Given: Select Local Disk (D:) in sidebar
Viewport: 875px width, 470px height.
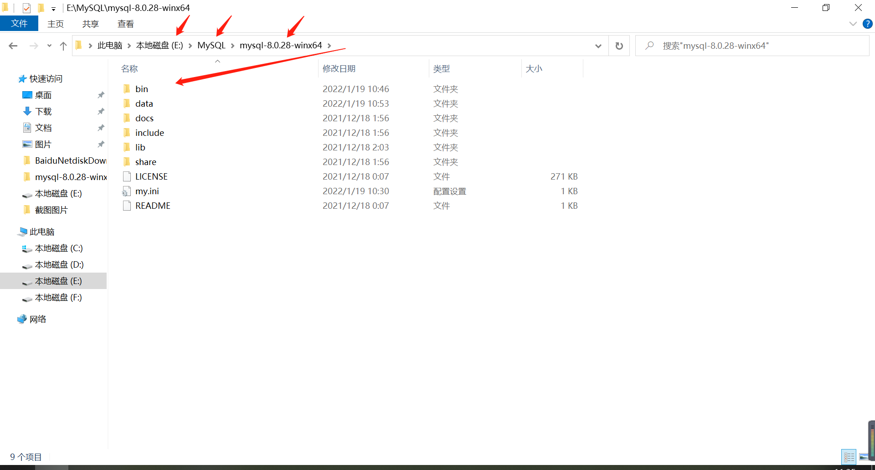Looking at the screenshot, I should pyautogui.click(x=59, y=264).
